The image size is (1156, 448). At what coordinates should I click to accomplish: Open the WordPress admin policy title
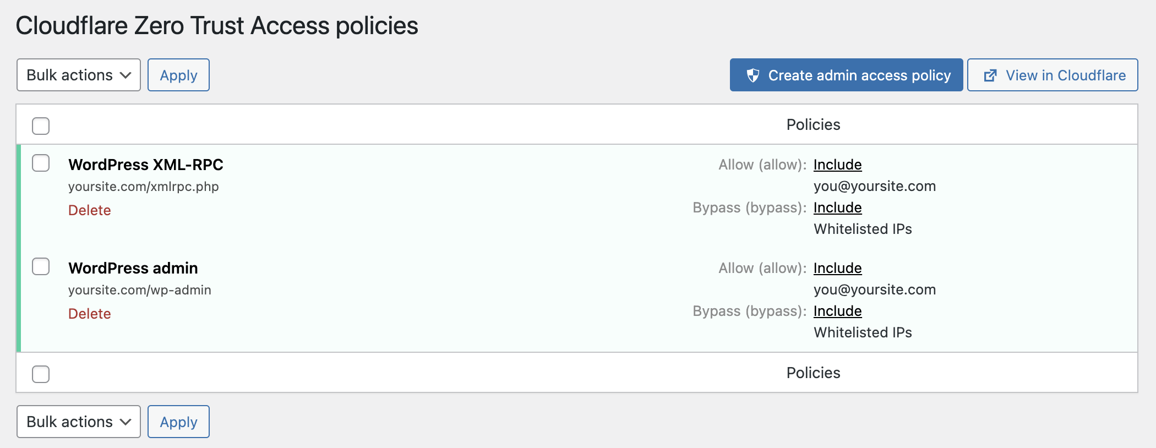pyautogui.click(x=133, y=268)
